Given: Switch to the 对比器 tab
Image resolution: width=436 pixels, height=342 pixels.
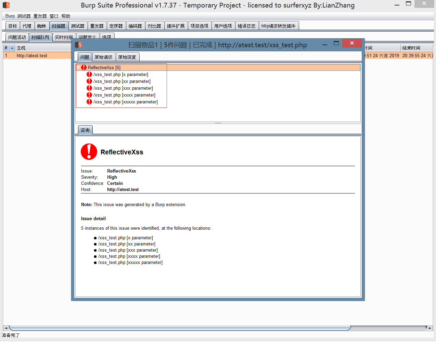Looking at the screenshot, I should click(154, 26).
